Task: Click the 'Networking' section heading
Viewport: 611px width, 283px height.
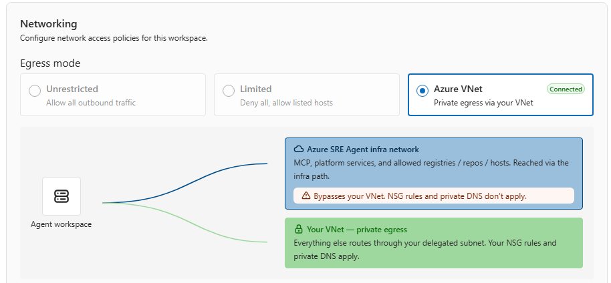Action: coord(49,24)
